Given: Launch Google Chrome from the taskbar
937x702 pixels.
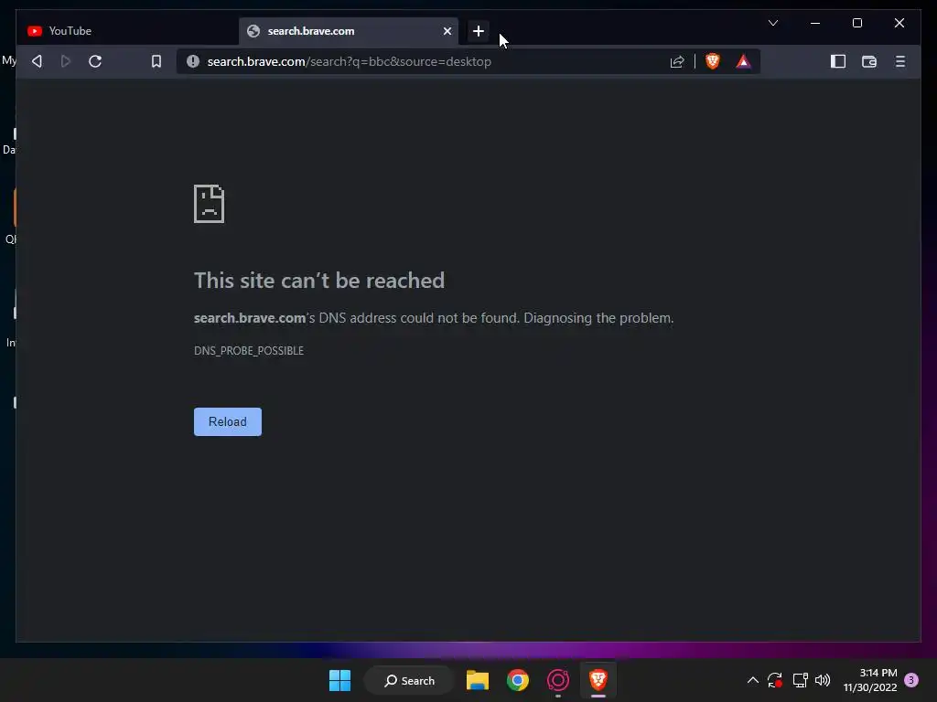Looking at the screenshot, I should tap(518, 680).
